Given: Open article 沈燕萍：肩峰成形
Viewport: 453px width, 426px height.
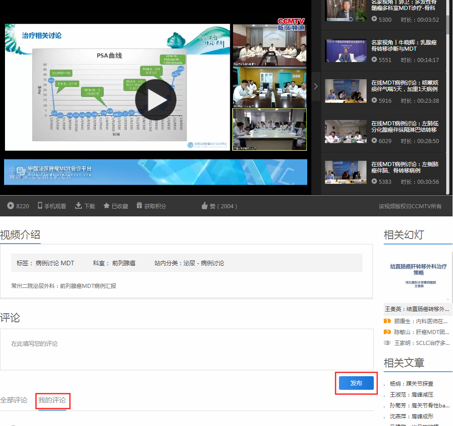Looking at the screenshot, I should point(411,416).
